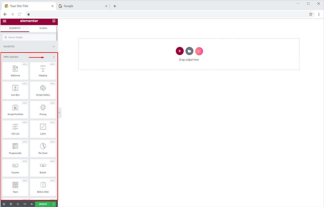Image resolution: width=324 pixels, height=207 pixels.
Task: Open template library folder icon
Action: 189,51
